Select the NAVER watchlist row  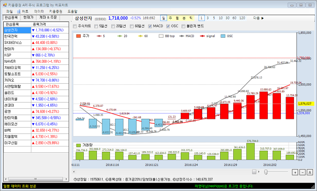pos(36,61)
